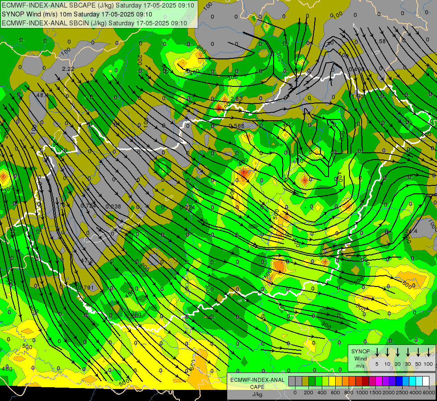
Task: Click the 0.791 value on the map
Action: 86,287
